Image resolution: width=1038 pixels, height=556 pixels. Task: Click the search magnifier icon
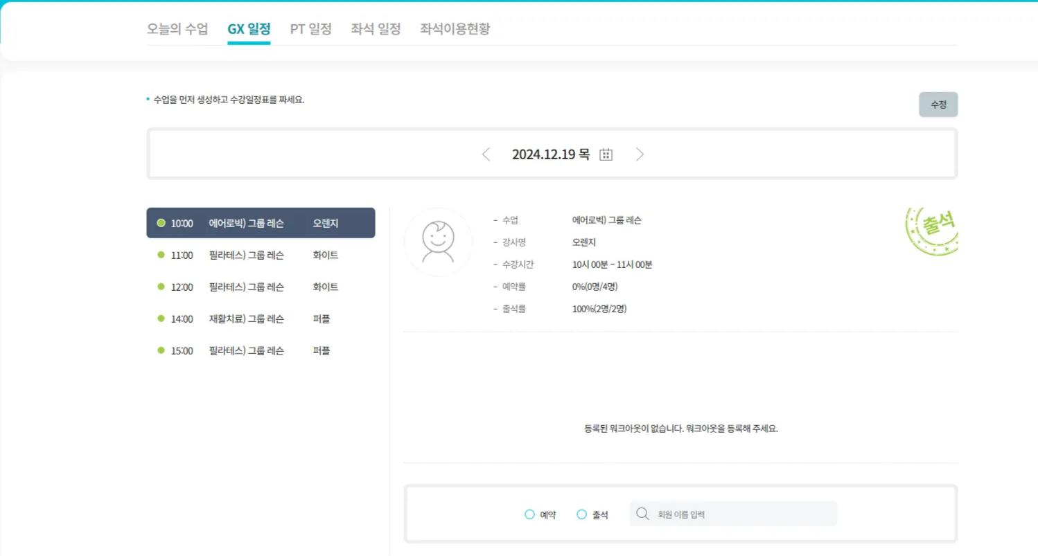click(x=642, y=514)
